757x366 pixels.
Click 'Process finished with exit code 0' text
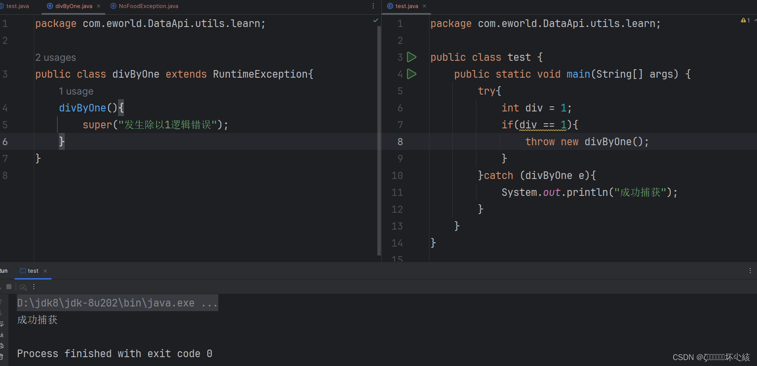115,354
